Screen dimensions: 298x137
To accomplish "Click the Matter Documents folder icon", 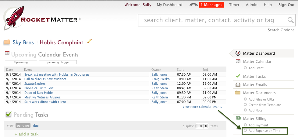I will coord(238,93).
